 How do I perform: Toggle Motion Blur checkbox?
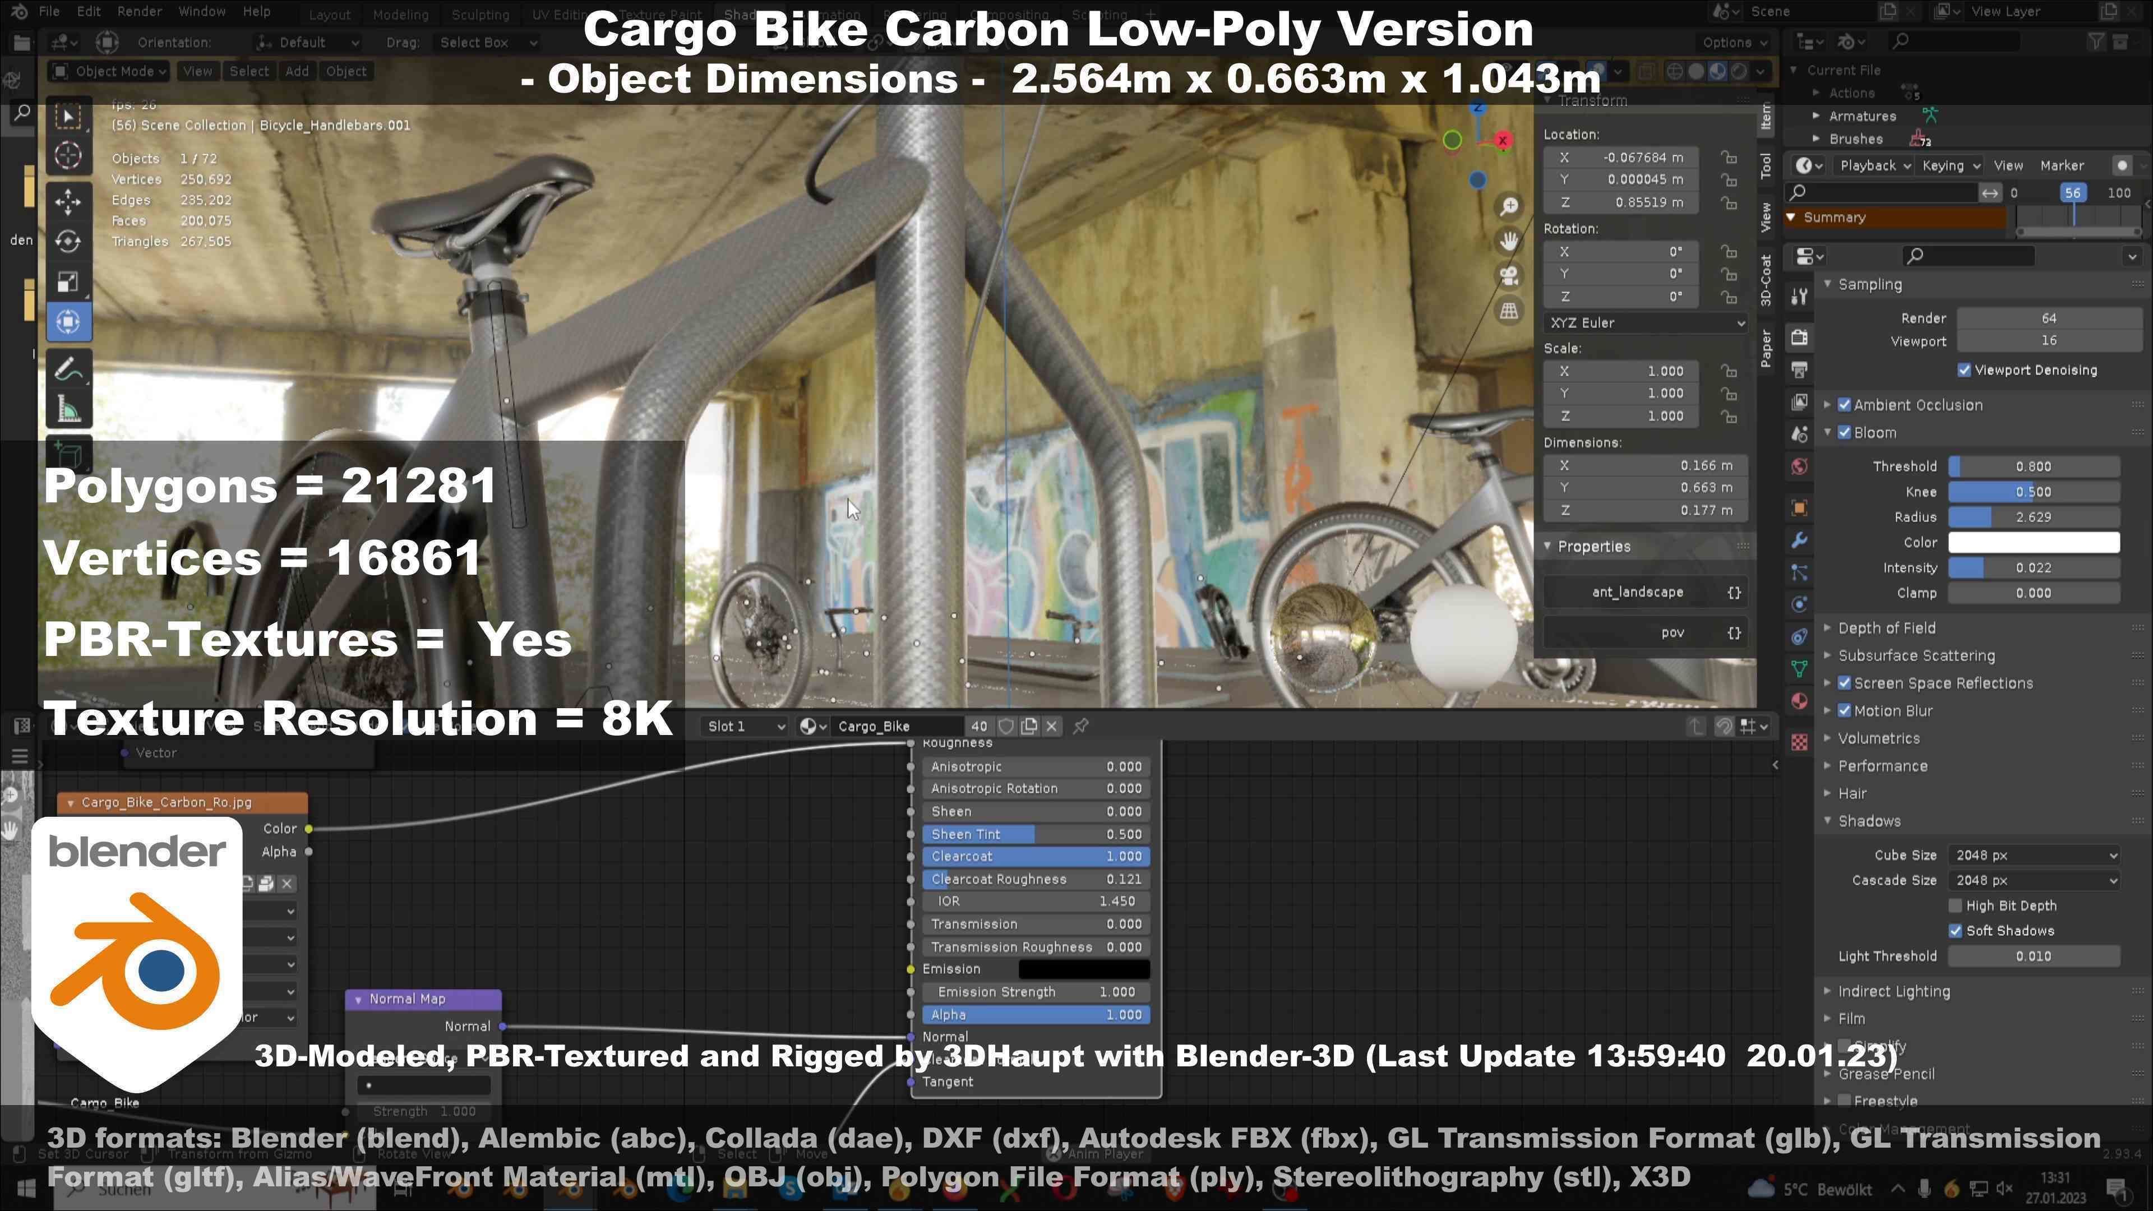coord(1845,711)
